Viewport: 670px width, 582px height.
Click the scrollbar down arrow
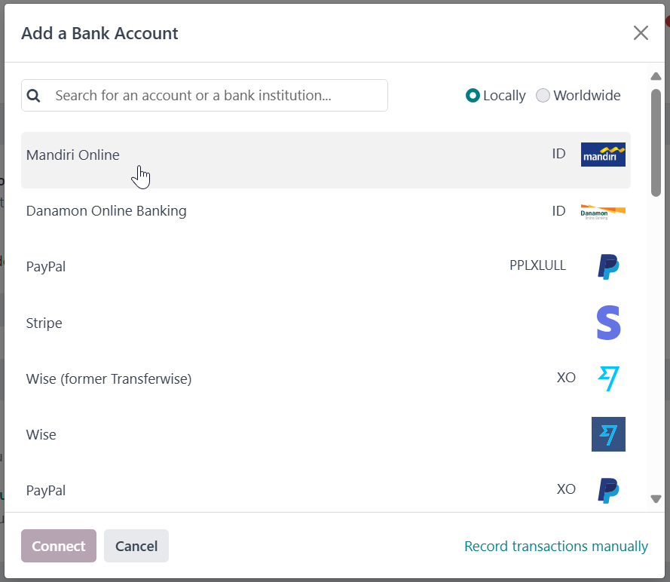[656, 498]
